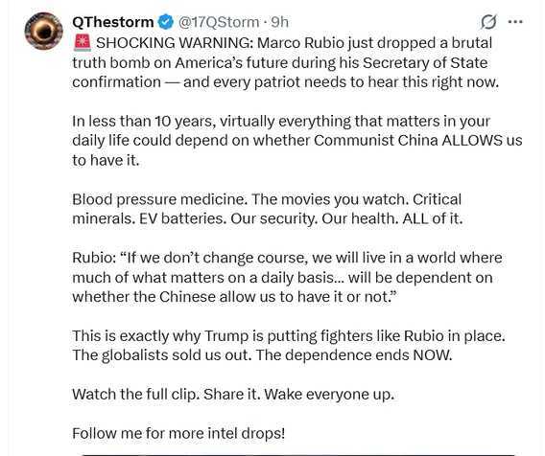Click the phrase Secretary of State
The width and height of the screenshot is (545, 456).
point(425,63)
